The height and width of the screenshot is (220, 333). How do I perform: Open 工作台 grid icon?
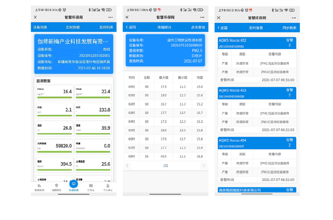tap(91, 185)
